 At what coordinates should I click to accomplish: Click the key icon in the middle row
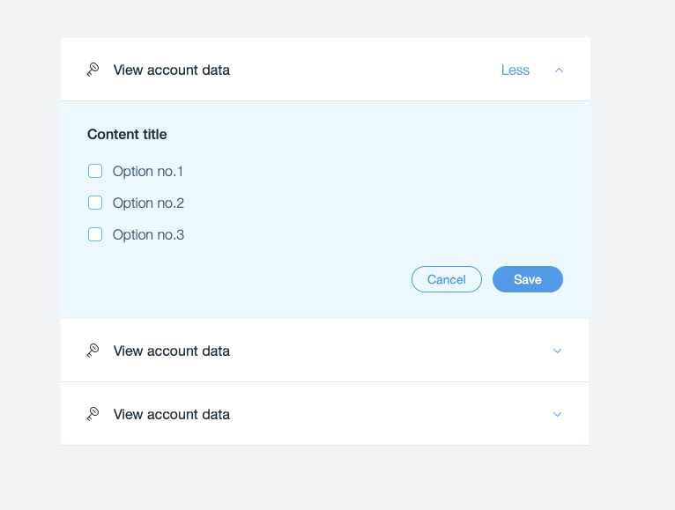point(93,351)
